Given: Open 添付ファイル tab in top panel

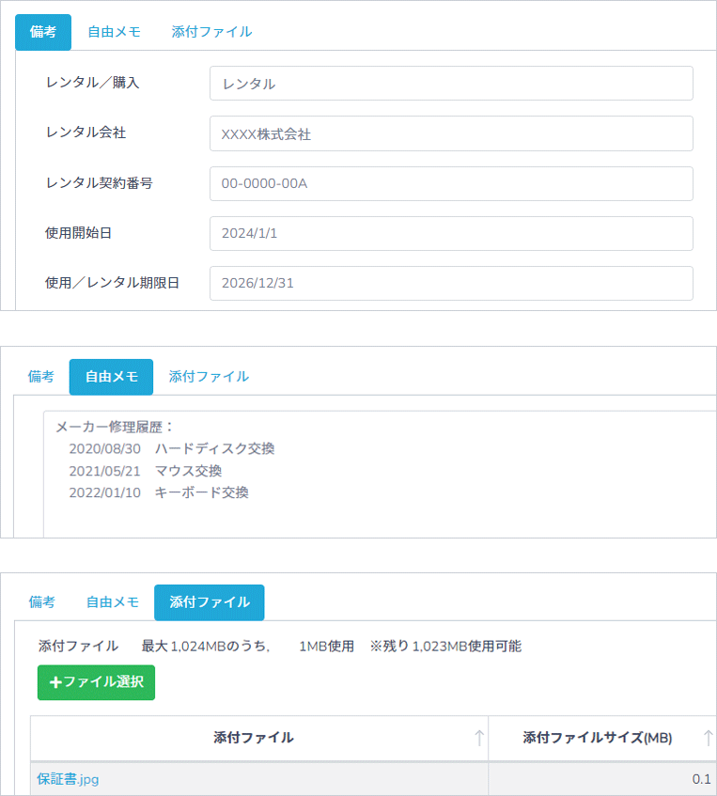Looking at the screenshot, I should tap(211, 32).
